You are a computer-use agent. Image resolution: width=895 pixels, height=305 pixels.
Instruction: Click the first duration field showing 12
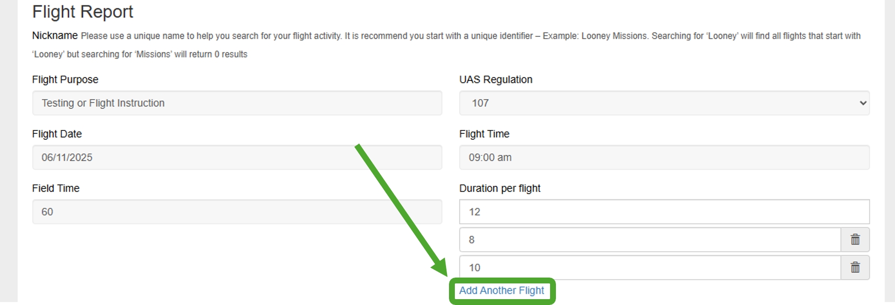pos(664,212)
